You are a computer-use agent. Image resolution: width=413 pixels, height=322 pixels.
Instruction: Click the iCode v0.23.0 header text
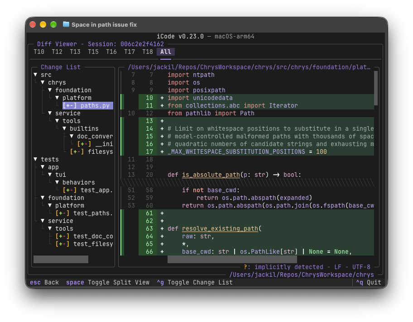click(x=180, y=36)
